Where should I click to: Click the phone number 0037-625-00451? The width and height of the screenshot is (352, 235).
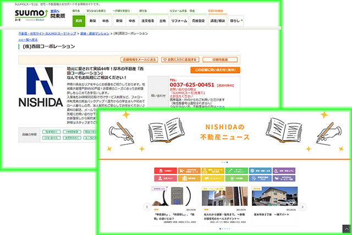pyautogui.click(x=192, y=85)
